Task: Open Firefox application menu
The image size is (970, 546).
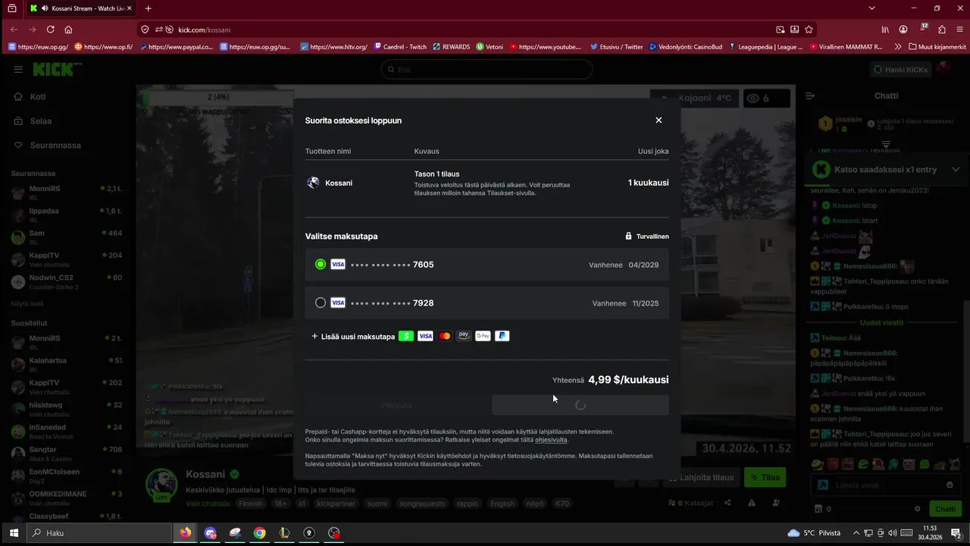Action: click(x=960, y=30)
